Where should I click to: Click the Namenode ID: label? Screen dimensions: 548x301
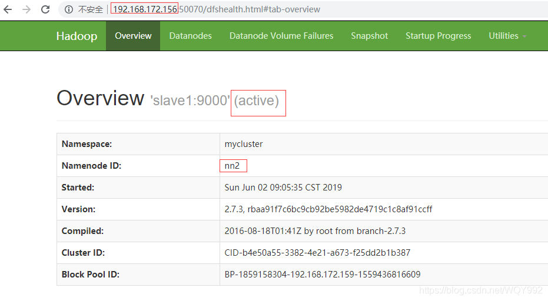(92, 166)
